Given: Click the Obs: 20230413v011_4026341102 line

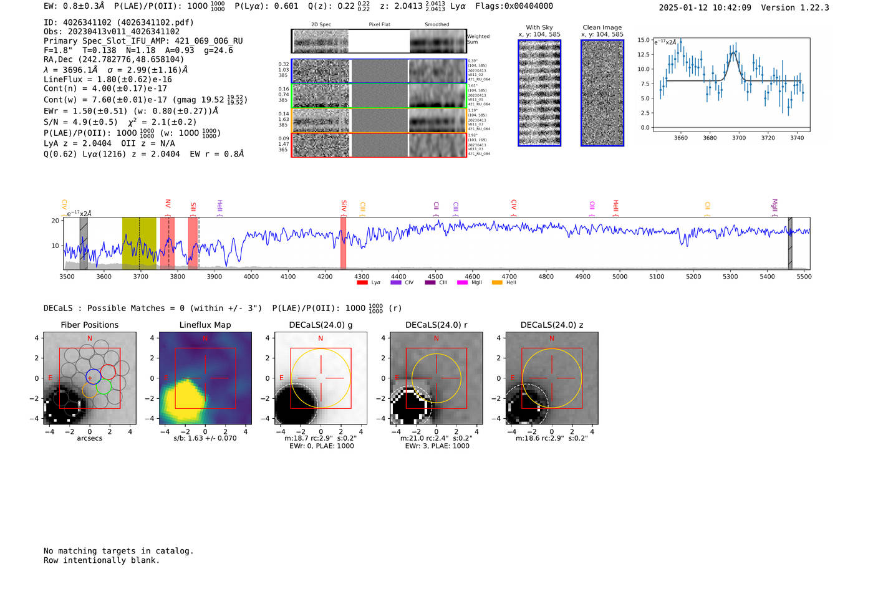Looking at the screenshot, I should click(x=112, y=32).
